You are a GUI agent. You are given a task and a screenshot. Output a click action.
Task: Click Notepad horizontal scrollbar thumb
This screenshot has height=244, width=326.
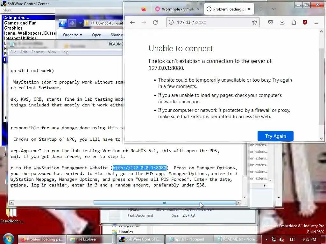pyautogui.click(x=165, y=203)
